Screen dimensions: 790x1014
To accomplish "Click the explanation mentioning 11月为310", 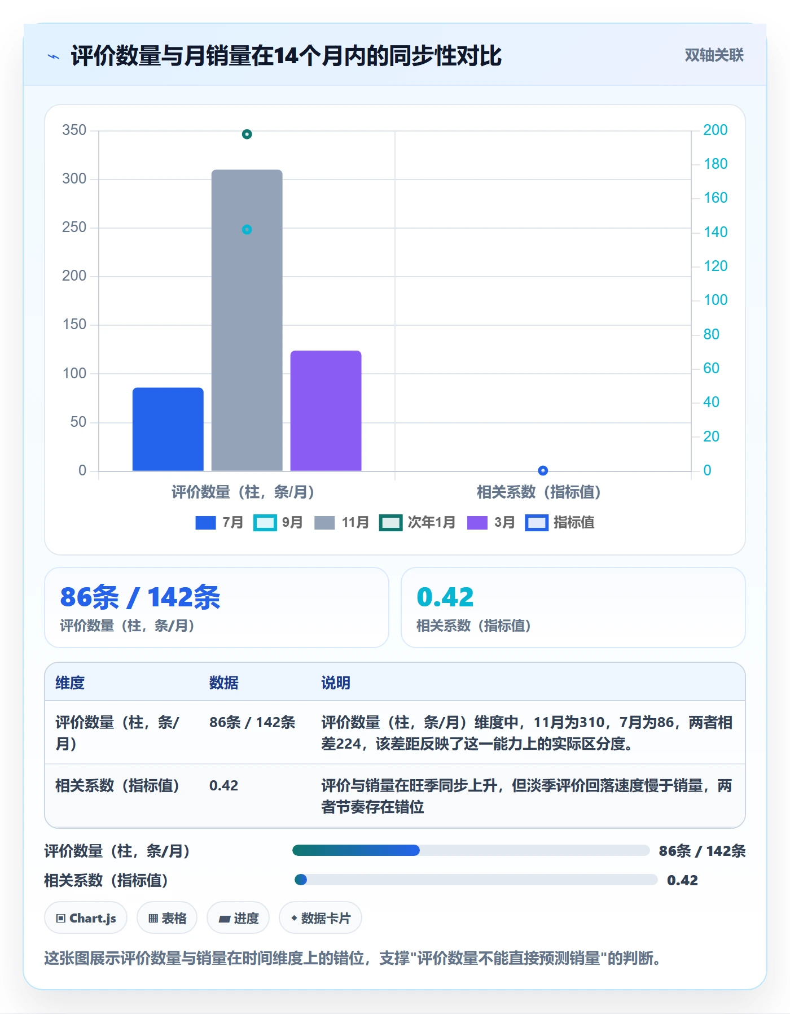I will click(x=526, y=733).
